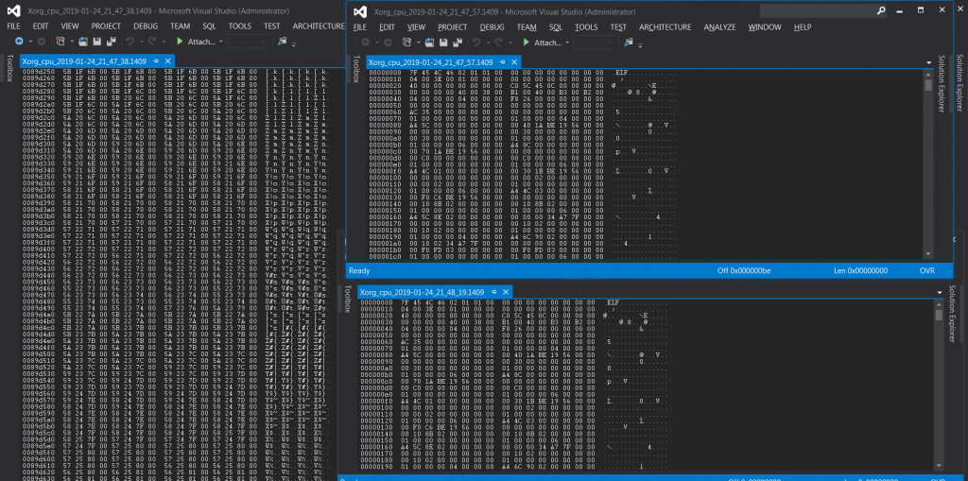Pin the 21_48_19 tab in bottom window
The image size is (968, 481).
click(x=493, y=292)
